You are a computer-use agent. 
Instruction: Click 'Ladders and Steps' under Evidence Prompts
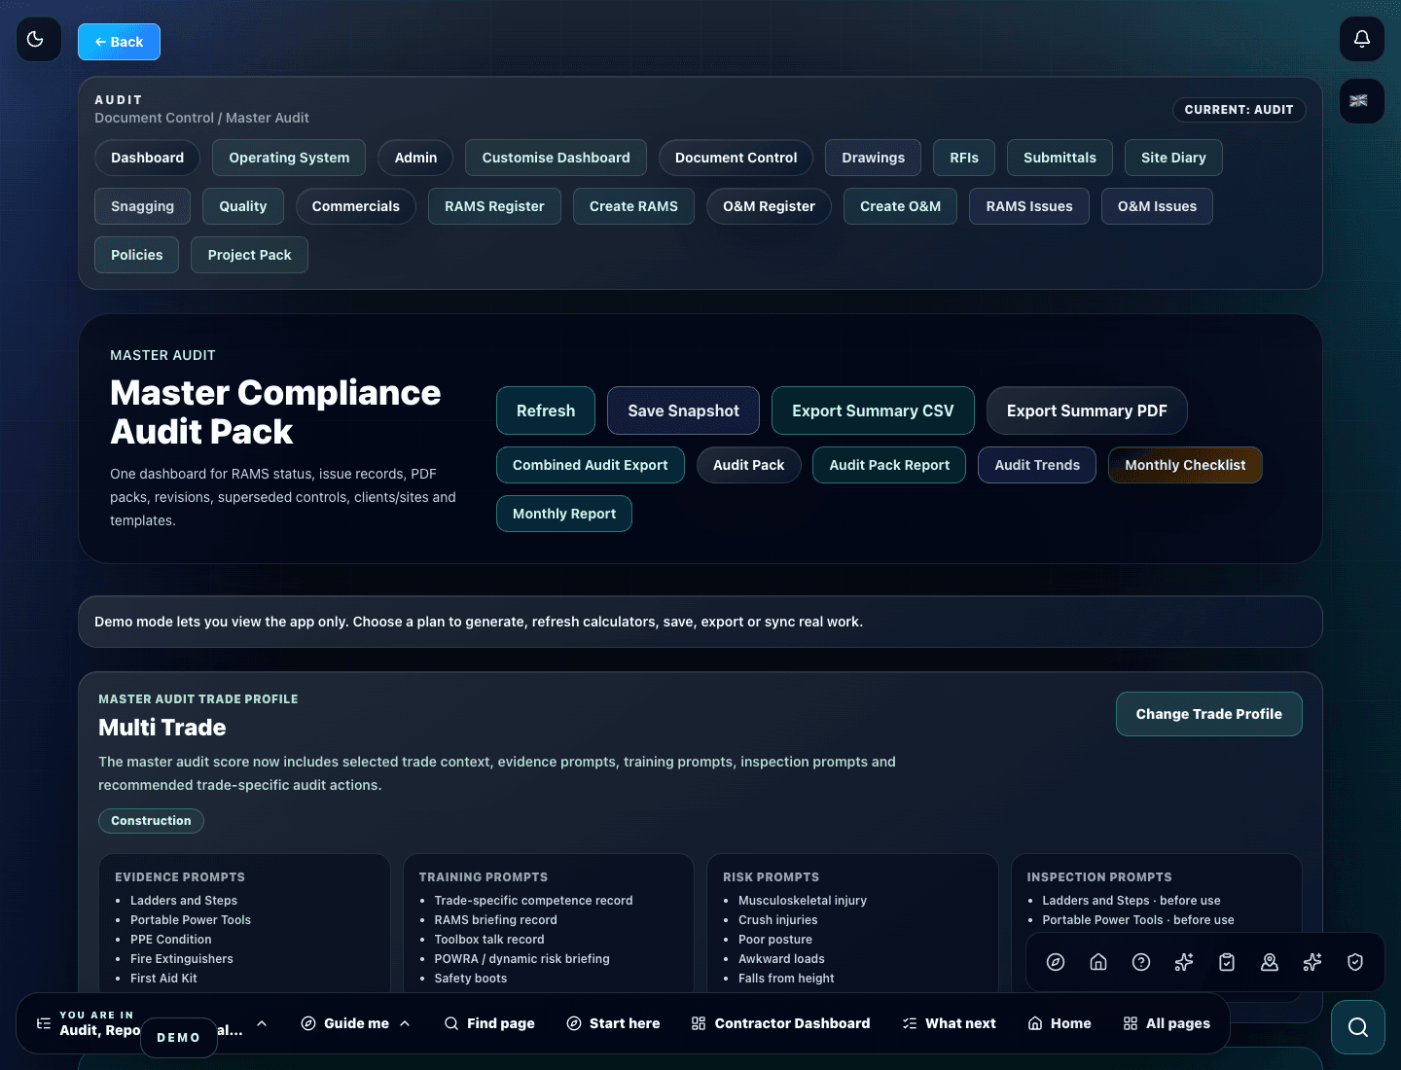(184, 901)
